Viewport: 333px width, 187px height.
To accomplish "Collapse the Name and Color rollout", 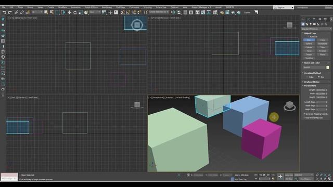I will pos(312,63).
